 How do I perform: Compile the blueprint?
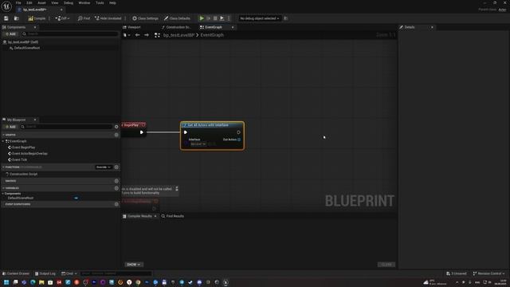point(37,18)
